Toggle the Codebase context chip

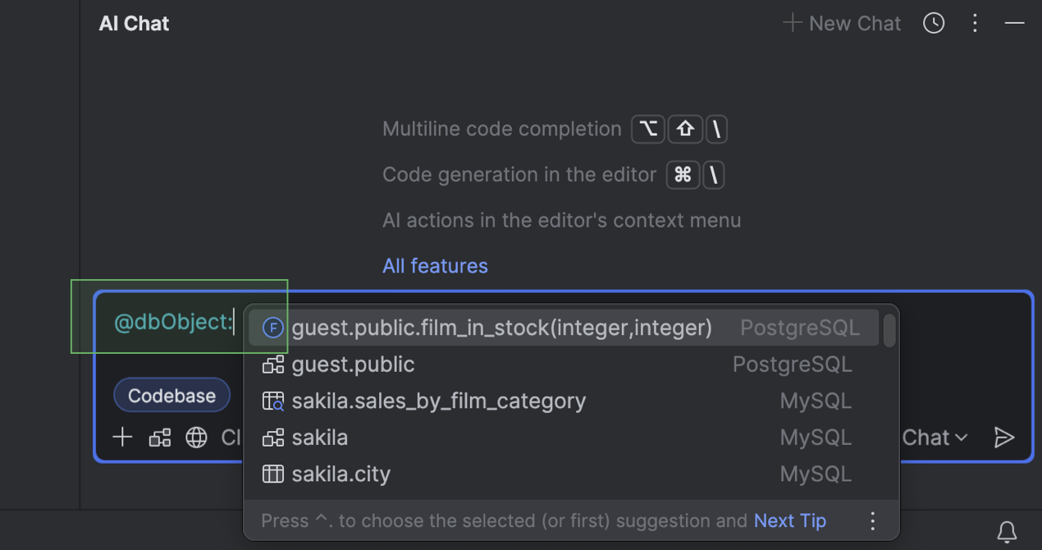(171, 396)
